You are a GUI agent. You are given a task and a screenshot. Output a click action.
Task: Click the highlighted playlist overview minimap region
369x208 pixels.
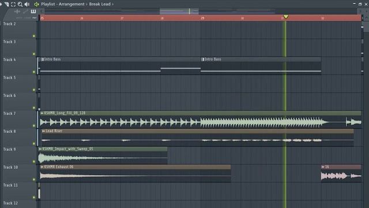[179, 11]
